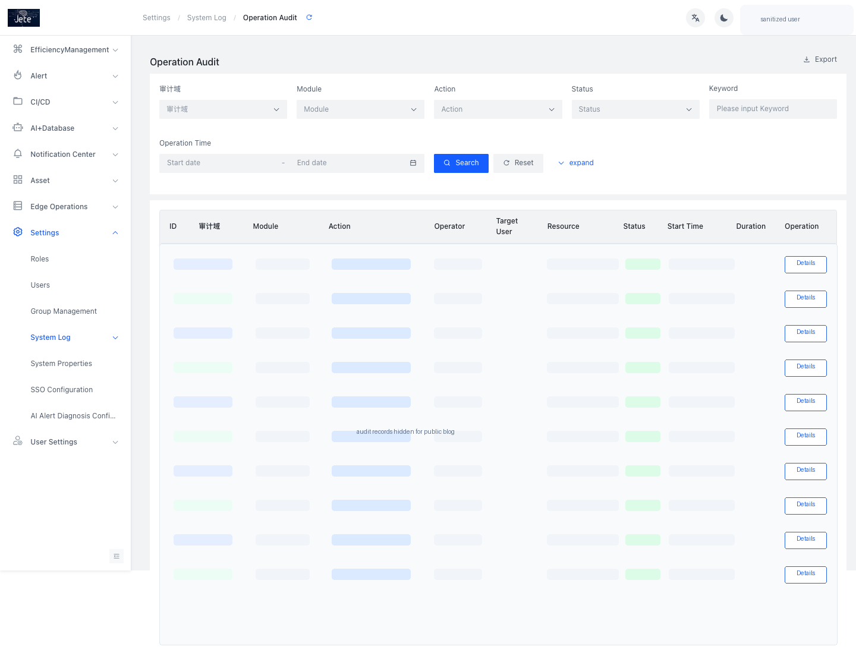Click the export download icon
The width and height of the screenshot is (856, 659).
(807, 59)
